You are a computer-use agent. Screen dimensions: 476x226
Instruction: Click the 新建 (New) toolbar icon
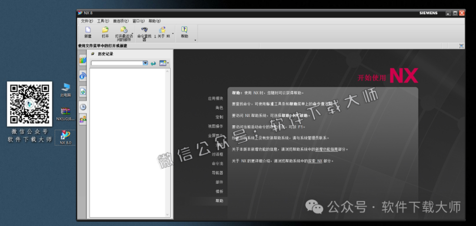88,30
